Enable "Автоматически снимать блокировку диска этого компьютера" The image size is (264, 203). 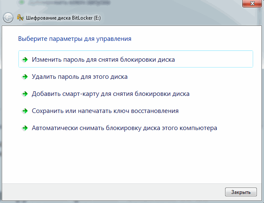[x=124, y=128]
